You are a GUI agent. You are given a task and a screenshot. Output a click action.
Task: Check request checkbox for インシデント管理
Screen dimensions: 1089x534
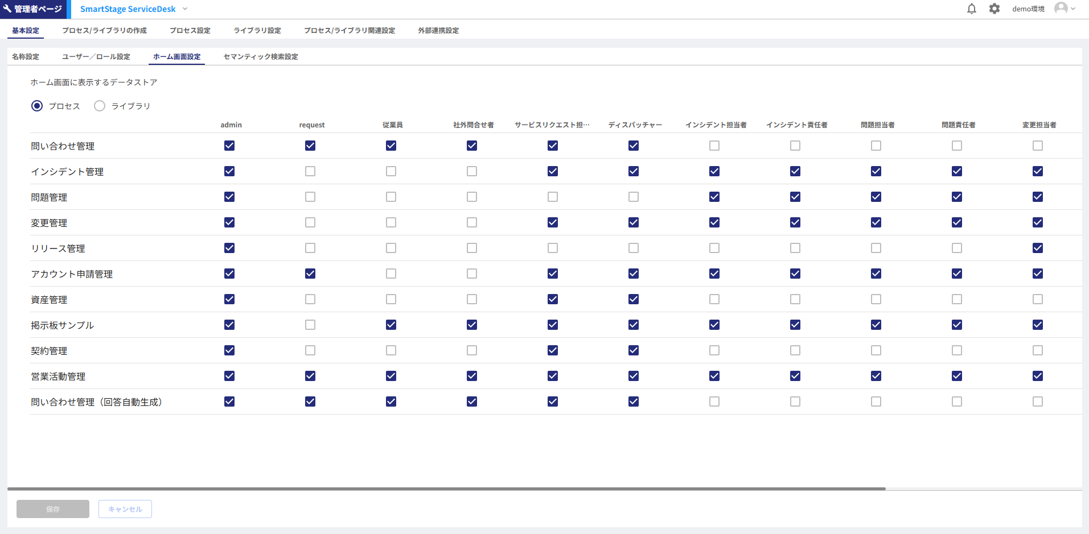coord(310,172)
